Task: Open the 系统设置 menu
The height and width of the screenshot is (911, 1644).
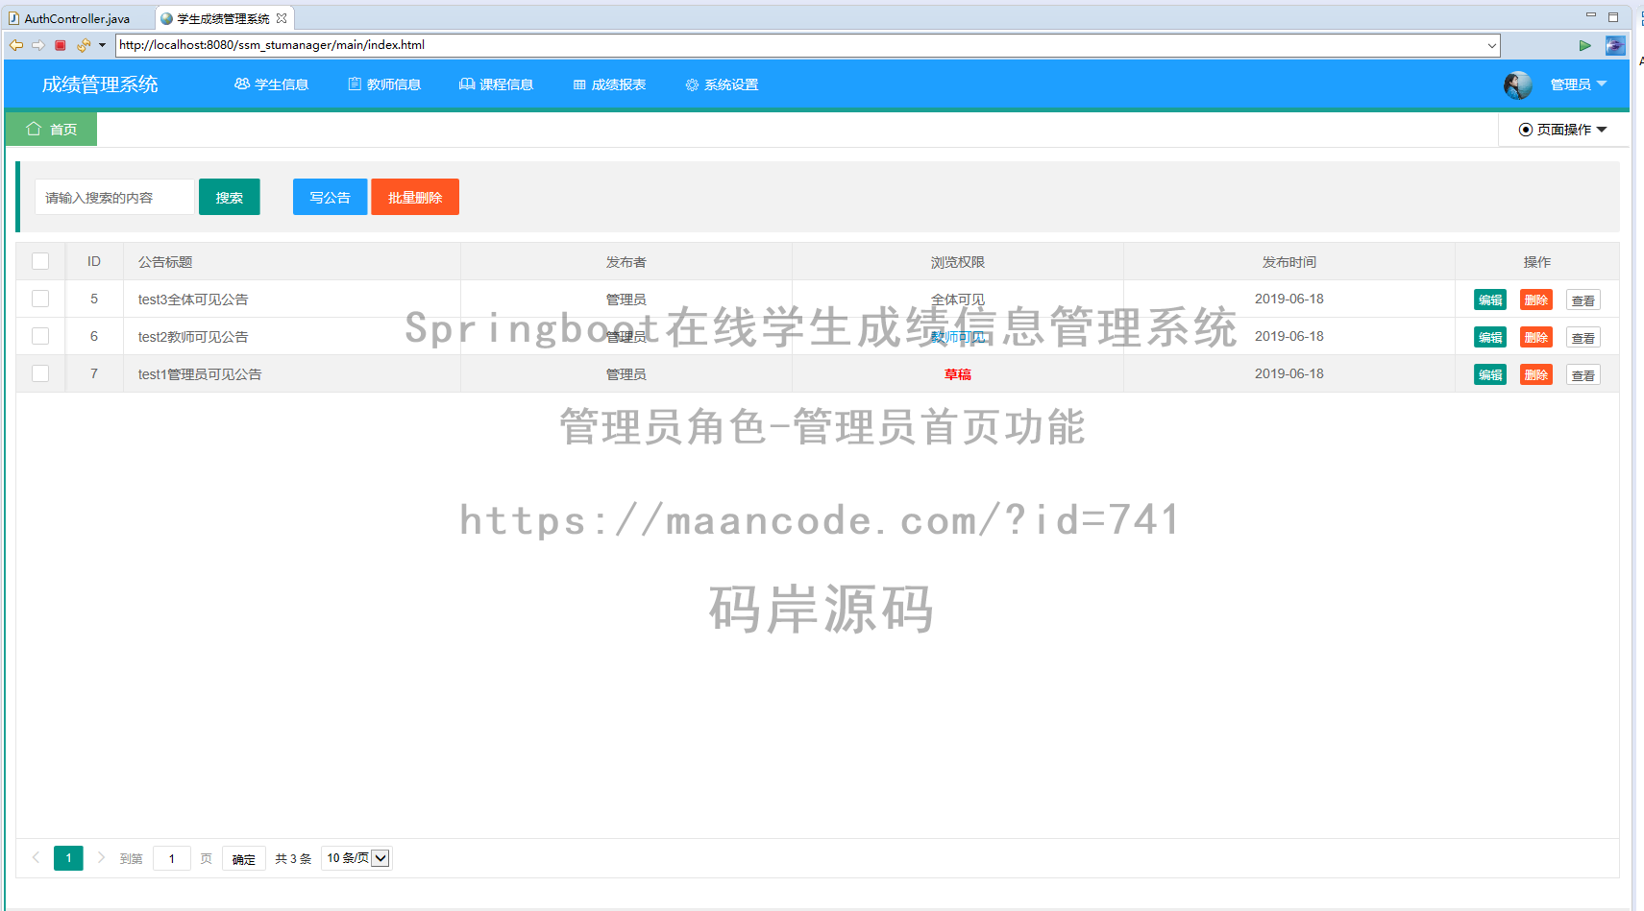Action: point(722,84)
